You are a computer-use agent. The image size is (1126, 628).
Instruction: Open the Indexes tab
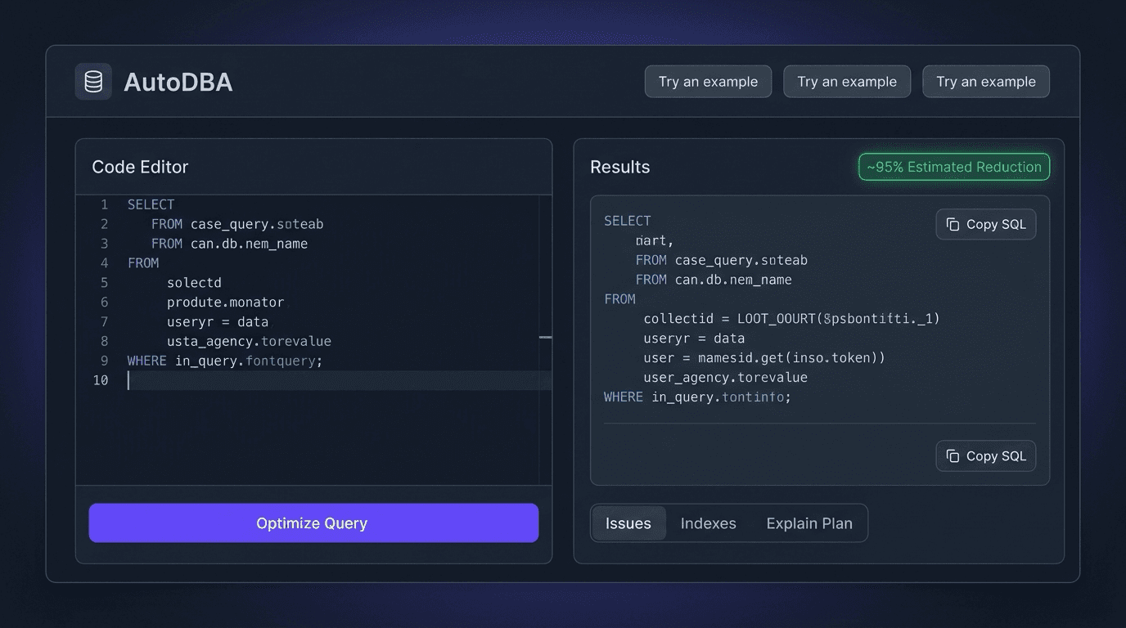coord(709,523)
